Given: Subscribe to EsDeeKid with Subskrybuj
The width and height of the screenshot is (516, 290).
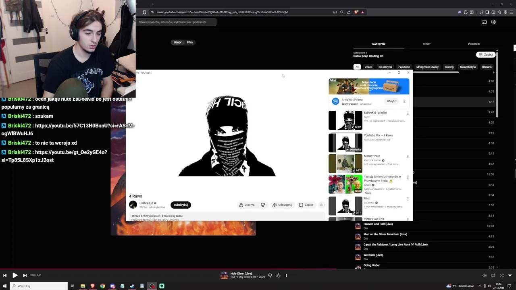Looking at the screenshot, I should point(181,205).
